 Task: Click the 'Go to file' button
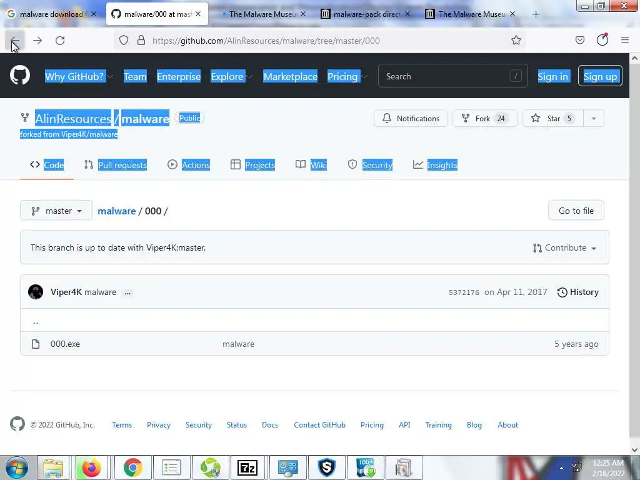(x=576, y=211)
